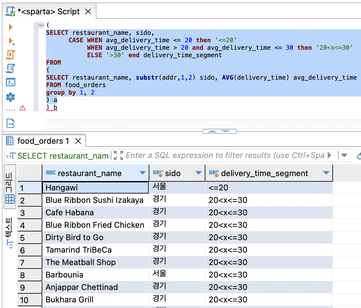The image size is (361, 308).
Task: Execute SQL in new tab icon
Action: click(11, 41)
